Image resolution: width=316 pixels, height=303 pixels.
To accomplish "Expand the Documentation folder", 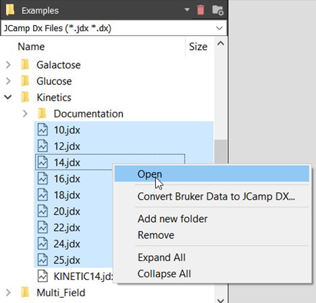I will click(x=25, y=113).
